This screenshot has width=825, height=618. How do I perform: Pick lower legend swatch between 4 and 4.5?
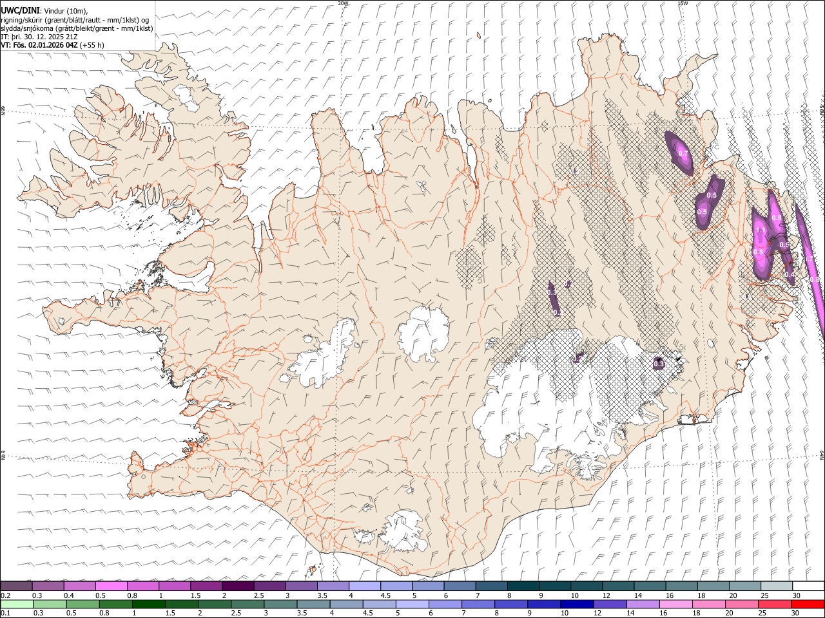point(346,604)
